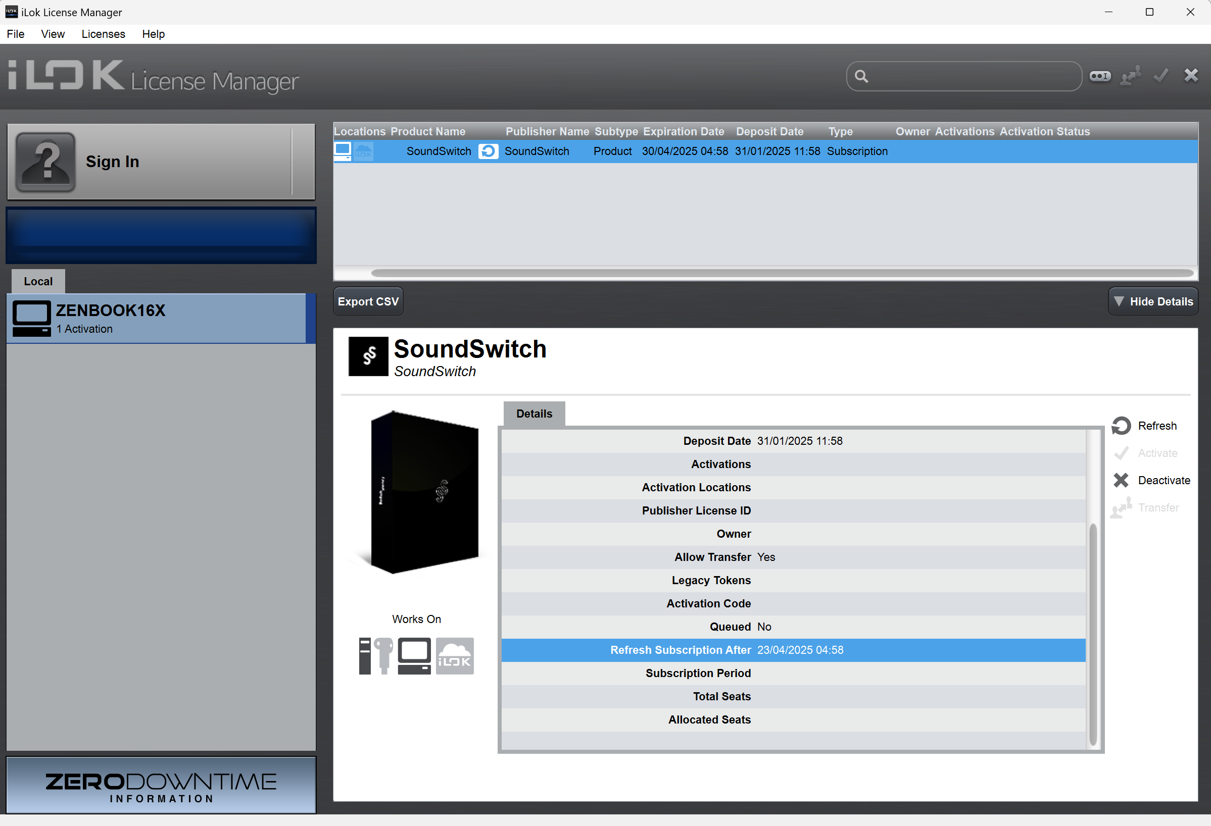Screen dimensions: 1211x826
Task: Click Refresh action label
Action: [1157, 426]
